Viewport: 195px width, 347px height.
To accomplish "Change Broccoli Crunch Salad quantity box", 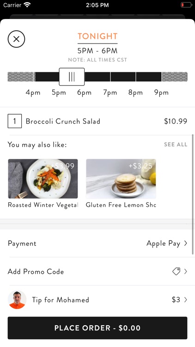I will pos(15,121).
